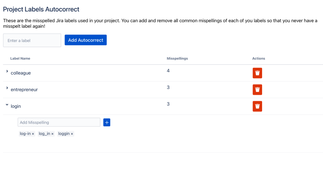This screenshot has height=183, width=323.
Task: Remove the log_in misspelling tag
Action: pos(52,134)
